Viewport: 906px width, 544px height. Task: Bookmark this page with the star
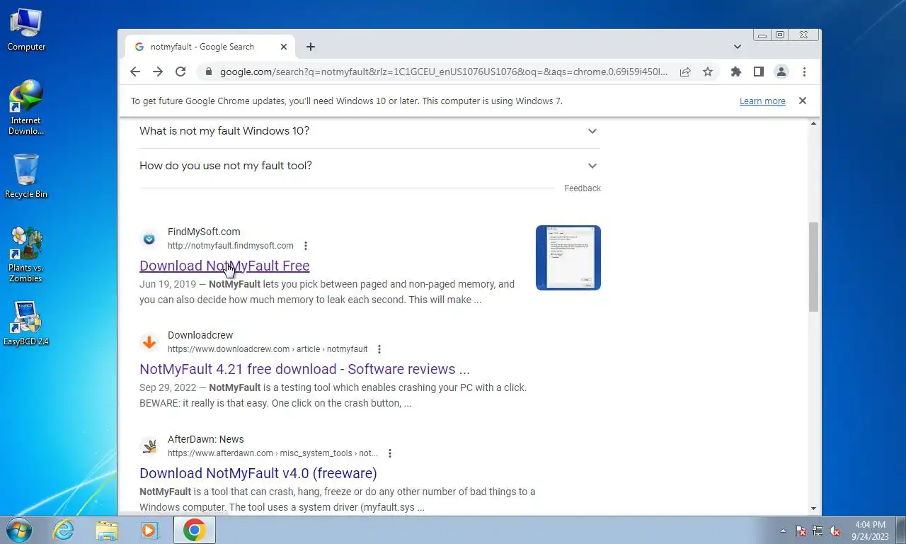[708, 72]
